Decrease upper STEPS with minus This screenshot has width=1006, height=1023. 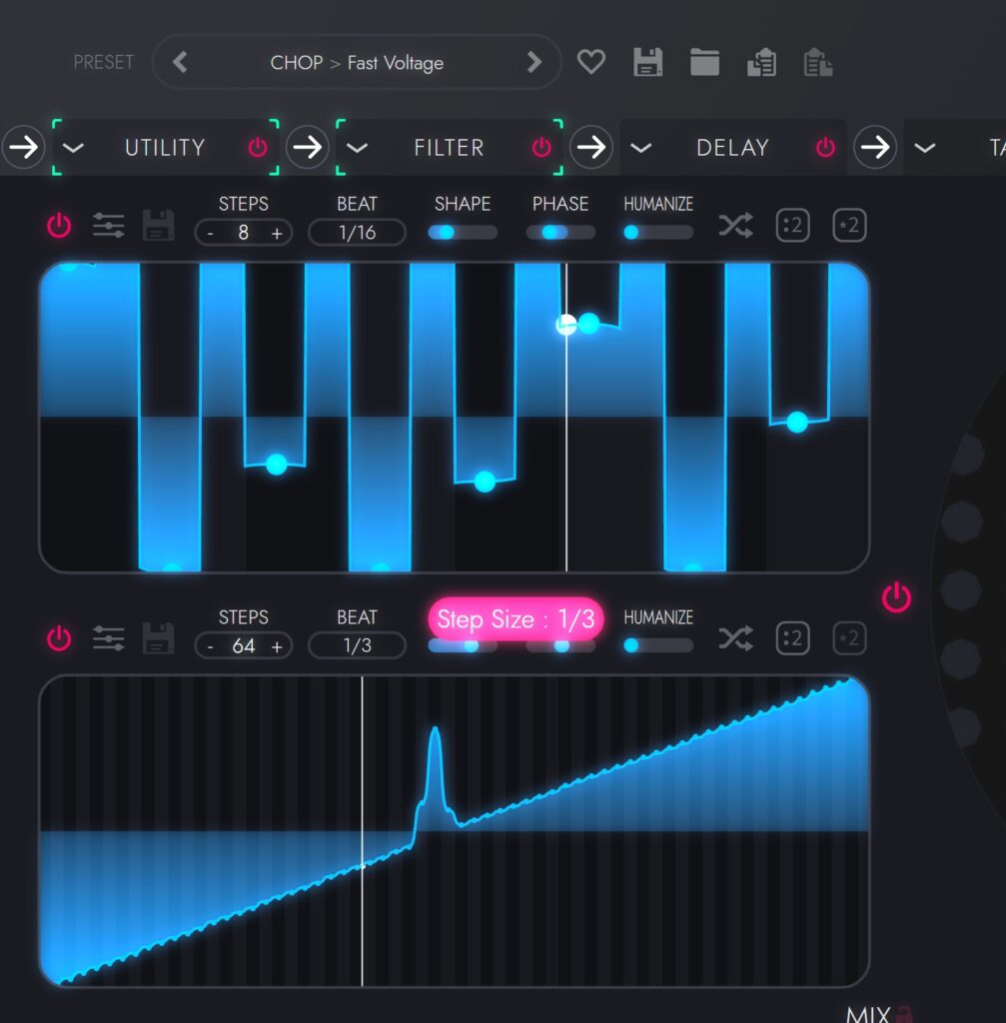click(210, 233)
